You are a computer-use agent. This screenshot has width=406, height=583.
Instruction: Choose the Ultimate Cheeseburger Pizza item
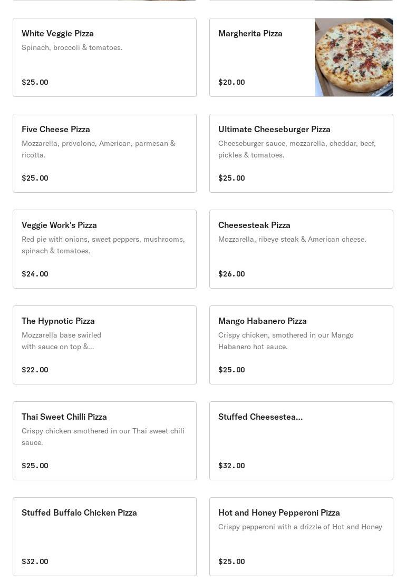(x=301, y=153)
